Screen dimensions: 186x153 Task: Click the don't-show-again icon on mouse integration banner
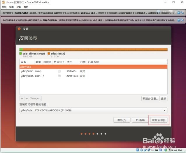tap(182, 20)
